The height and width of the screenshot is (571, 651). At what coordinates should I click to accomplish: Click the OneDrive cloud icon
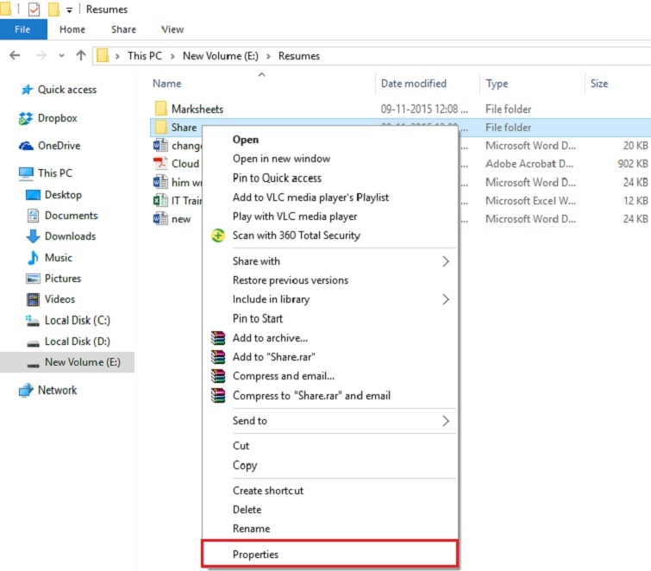[26, 146]
